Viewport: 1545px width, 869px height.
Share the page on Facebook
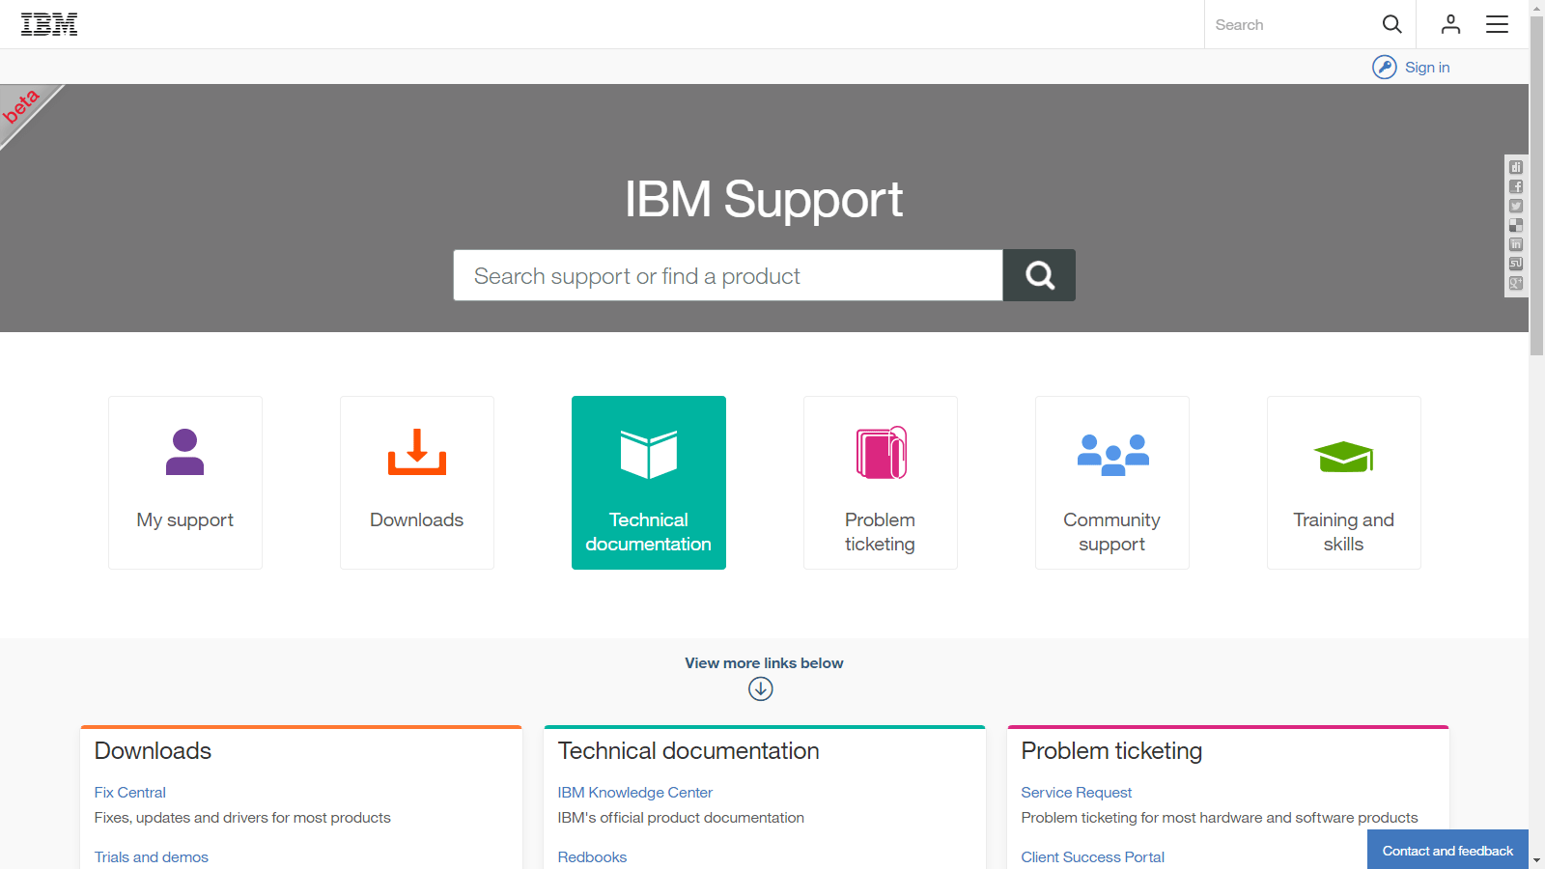tap(1516, 186)
